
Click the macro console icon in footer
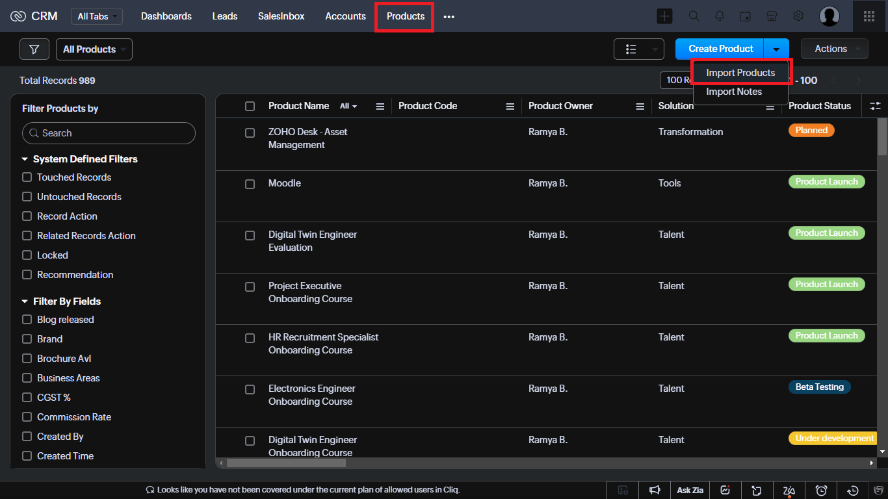pyautogui.click(x=623, y=490)
